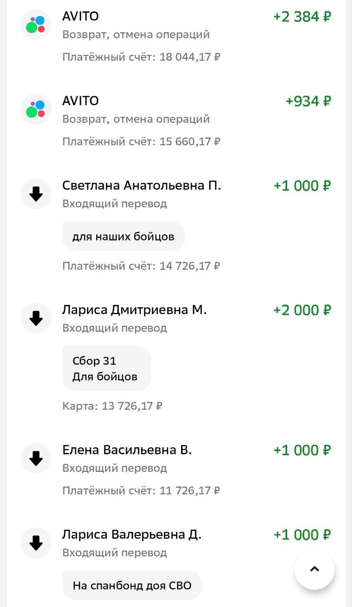Tap the balance line "Карта: 13 726,17 ₽"
352x607 pixels.
[x=112, y=406]
